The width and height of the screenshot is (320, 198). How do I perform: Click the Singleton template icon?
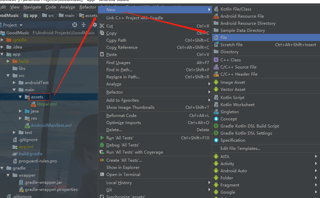coord(216,112)
